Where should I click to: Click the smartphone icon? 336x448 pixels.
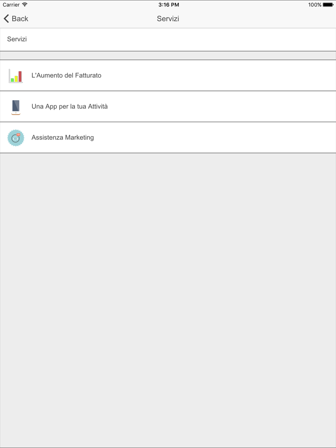pyautogui.click(x=15, y=107)
